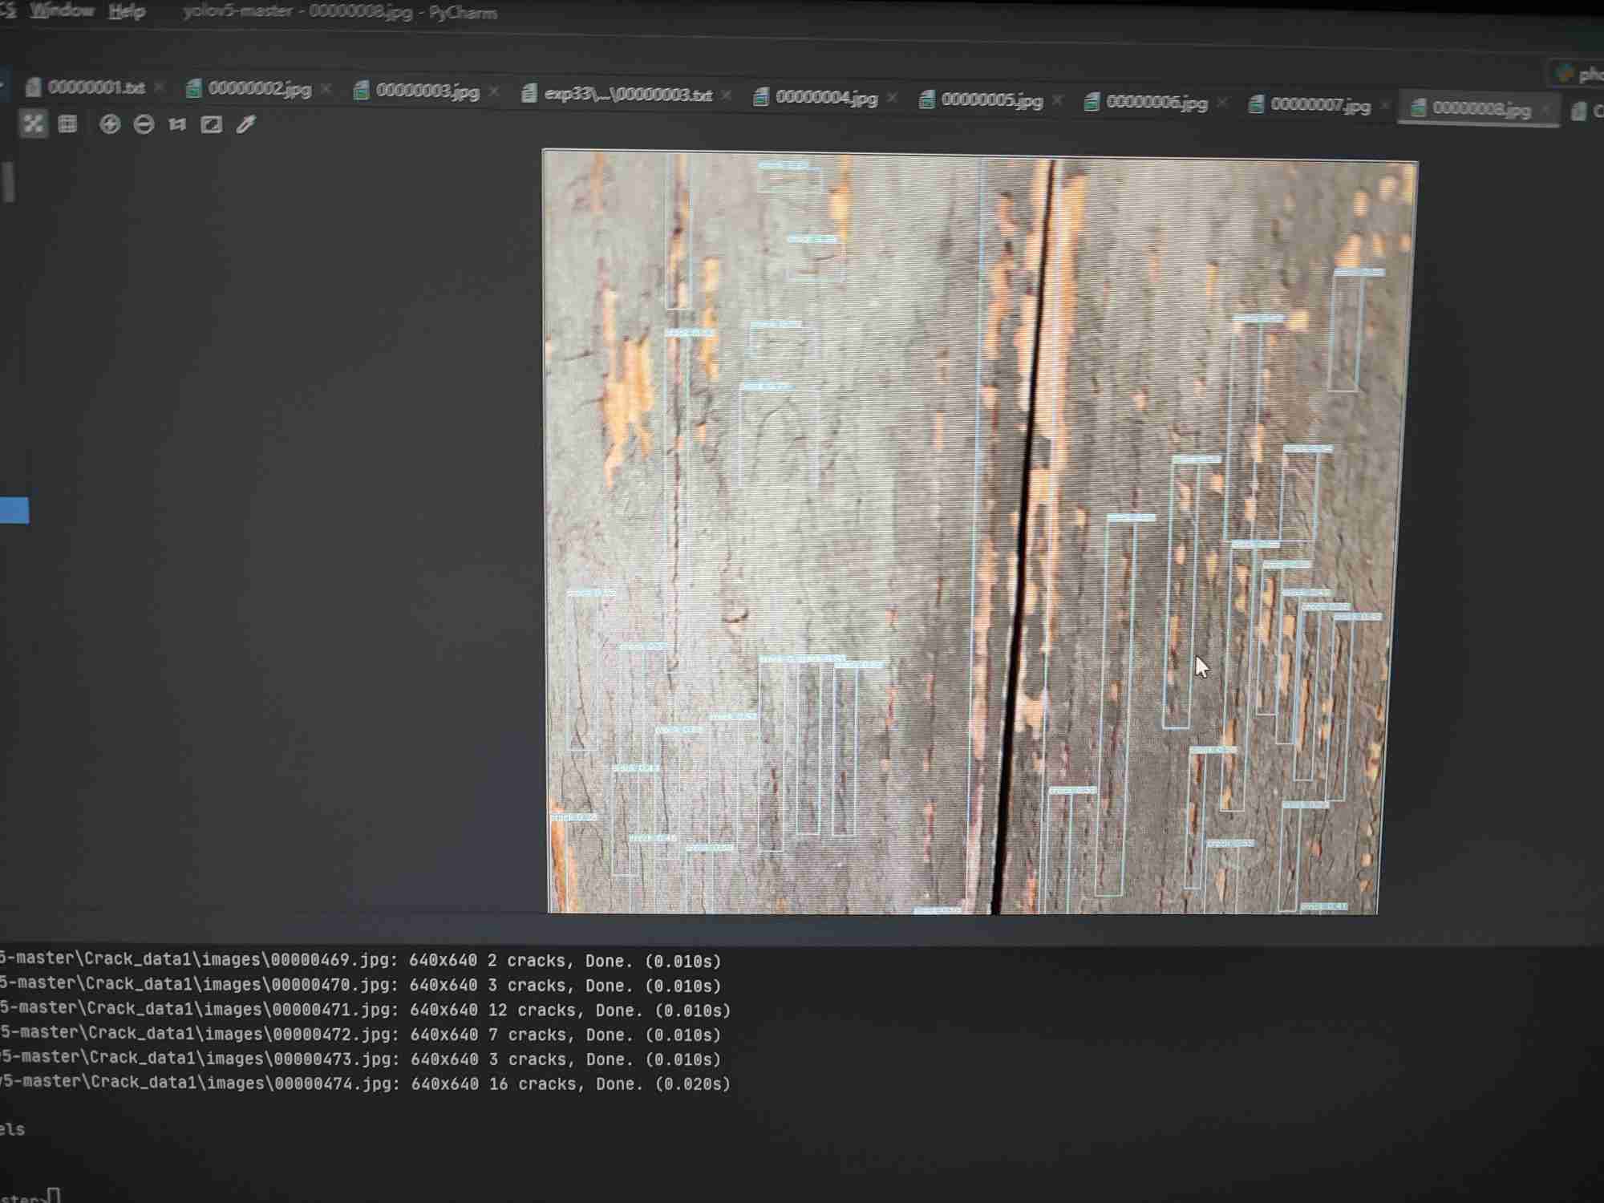
Task: Toggle the grid lines icon
Action: 67,124
